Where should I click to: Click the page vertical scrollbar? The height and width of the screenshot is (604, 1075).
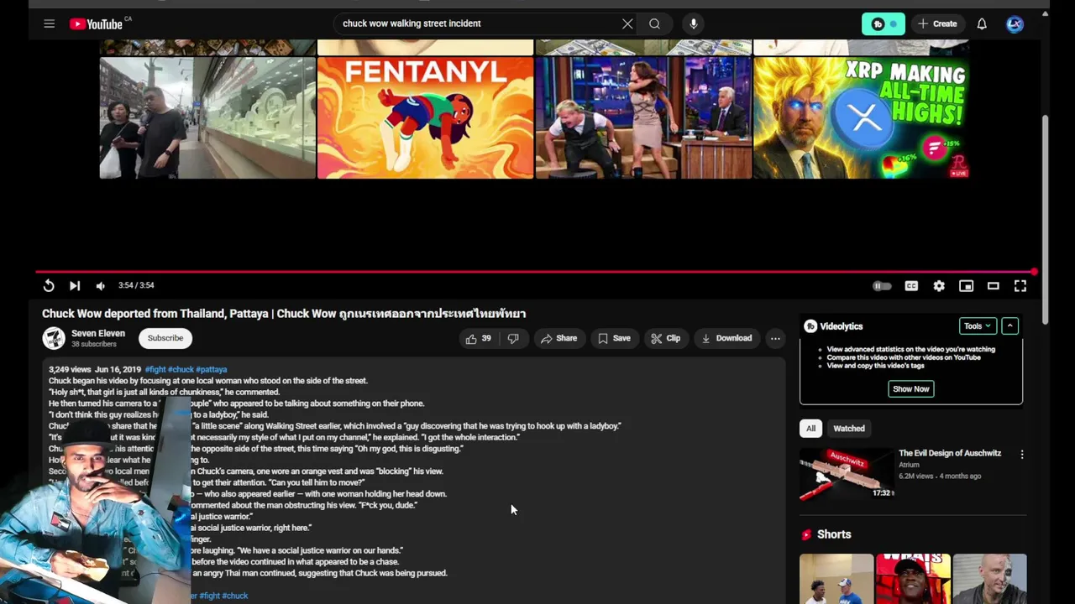pyautogui.click(x=1046, y=218)
